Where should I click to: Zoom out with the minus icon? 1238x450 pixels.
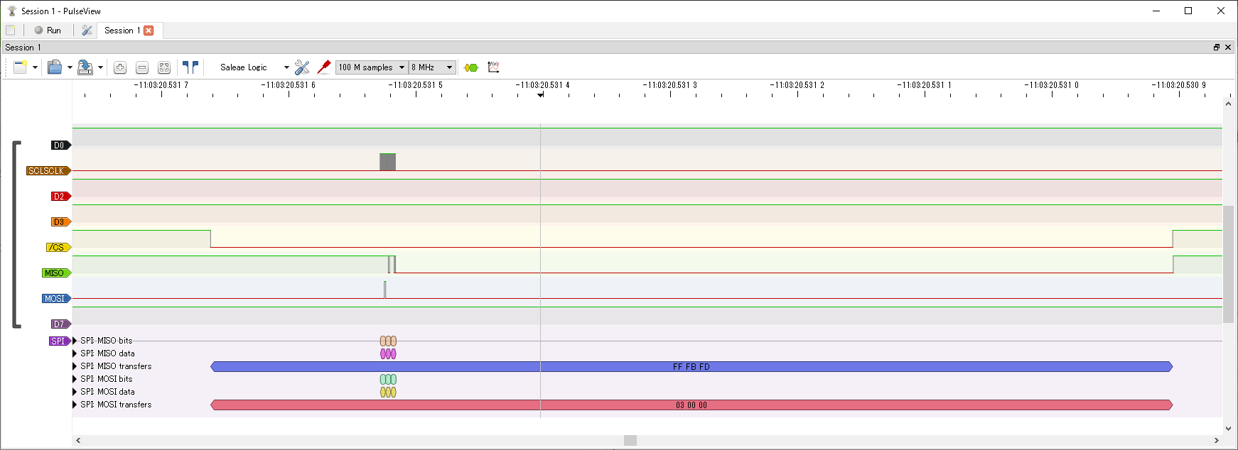(x=142, y=67)
